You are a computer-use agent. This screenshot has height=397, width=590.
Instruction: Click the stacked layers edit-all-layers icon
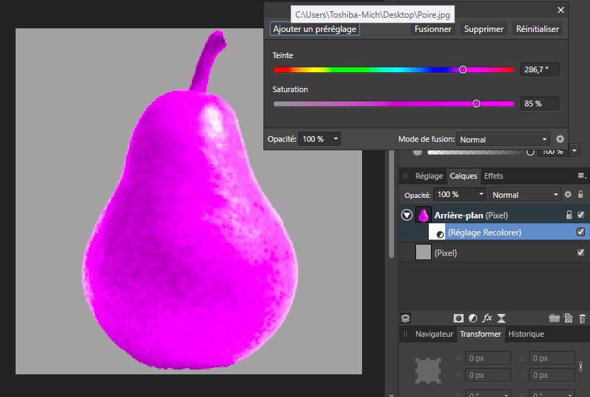405,318
